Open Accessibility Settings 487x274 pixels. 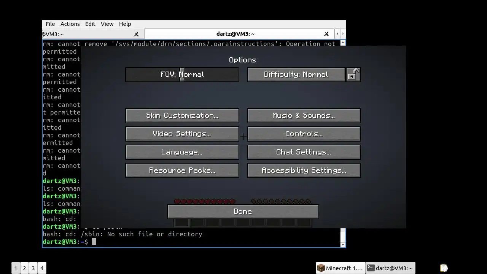pyautogui.click(x=304, y=170)
